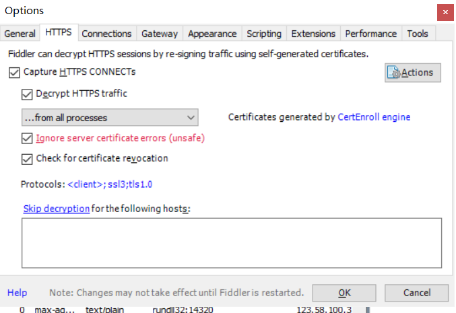The width and height of the screenshot is (456, 313).
Task: Select the Gateway tab
Action: (x=160, y=34)
